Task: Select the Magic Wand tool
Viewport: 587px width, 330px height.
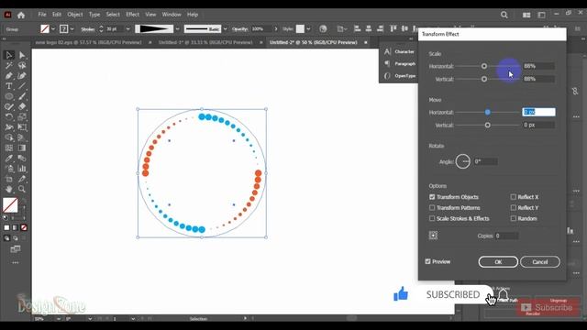Action: [9, 65]
